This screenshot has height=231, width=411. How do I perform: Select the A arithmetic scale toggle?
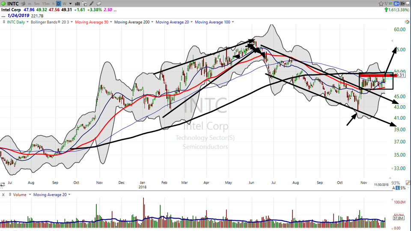393,188
